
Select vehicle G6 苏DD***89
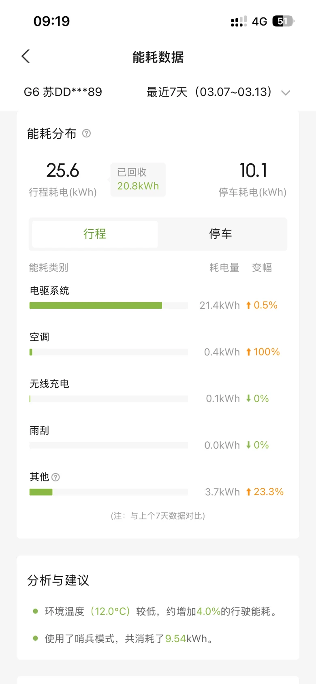pos(63,92)
